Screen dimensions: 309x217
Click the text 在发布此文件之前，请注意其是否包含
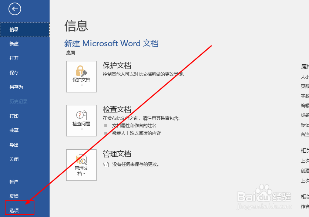pos(141,118)
